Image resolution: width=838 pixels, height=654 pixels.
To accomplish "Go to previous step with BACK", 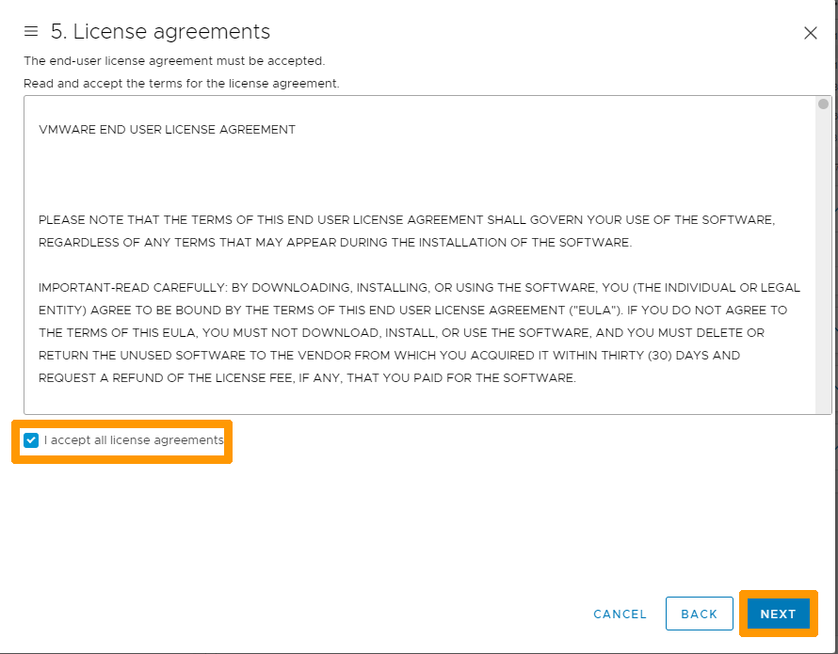I will point(699,614).
